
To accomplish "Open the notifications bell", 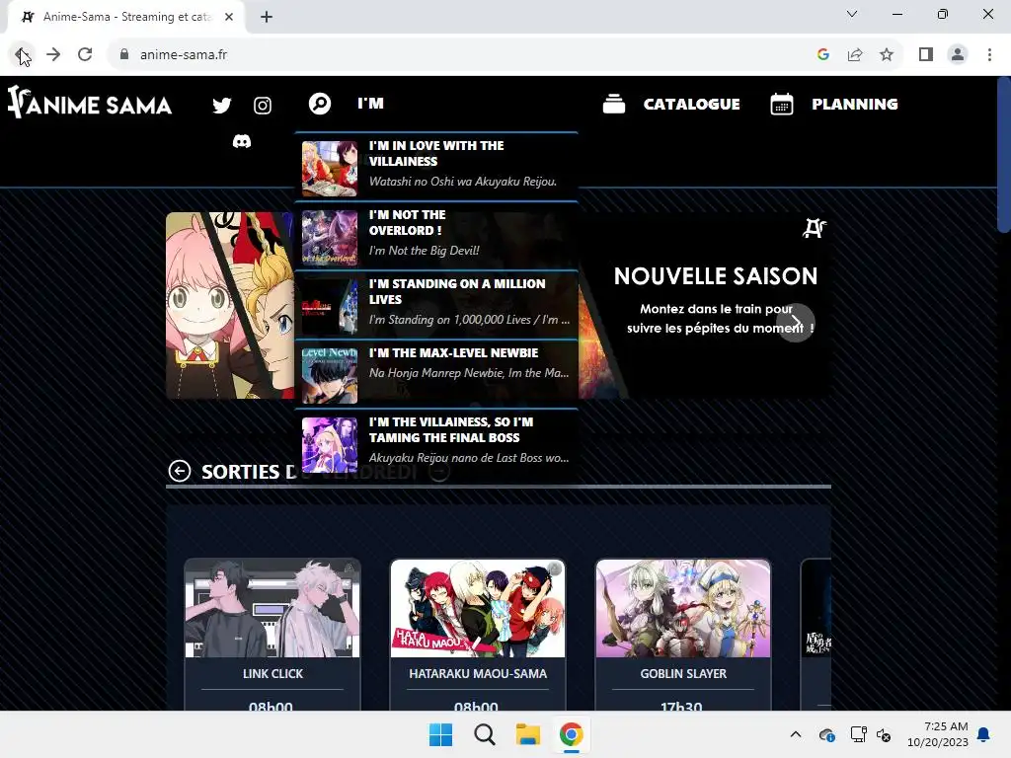I will [983, 734].
